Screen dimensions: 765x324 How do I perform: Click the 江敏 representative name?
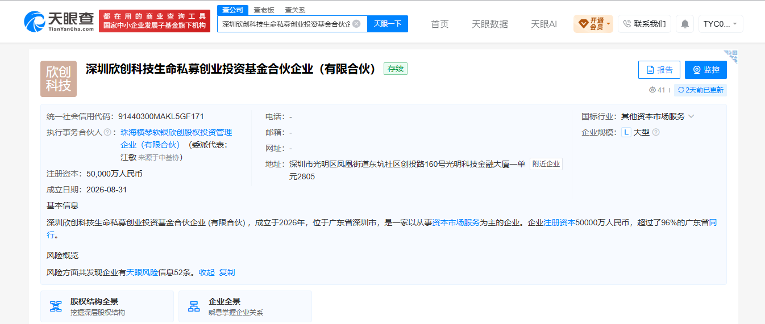(128, 157)
